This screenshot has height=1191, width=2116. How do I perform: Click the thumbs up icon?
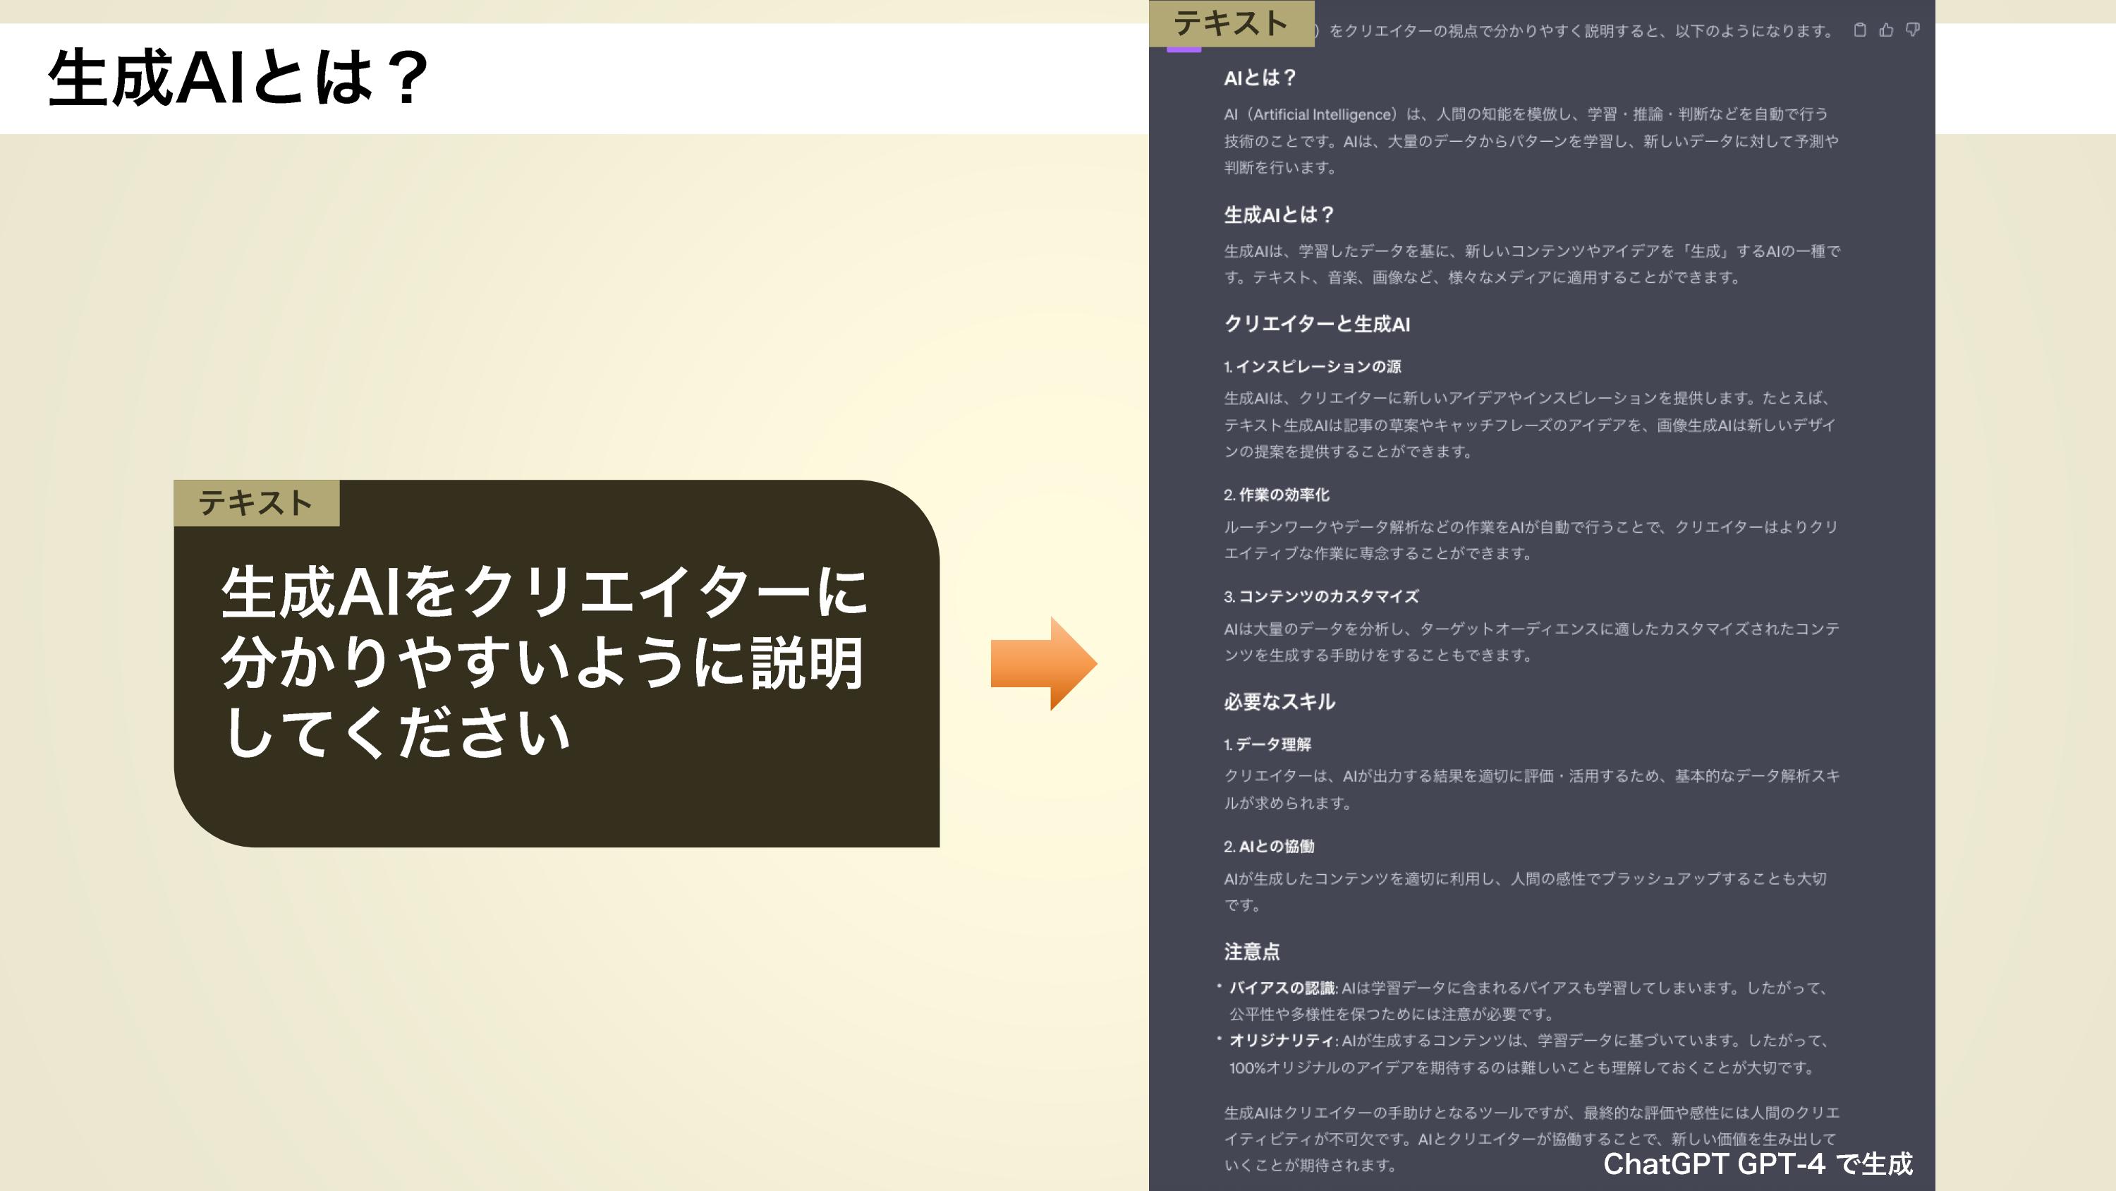pos(1886,30)
